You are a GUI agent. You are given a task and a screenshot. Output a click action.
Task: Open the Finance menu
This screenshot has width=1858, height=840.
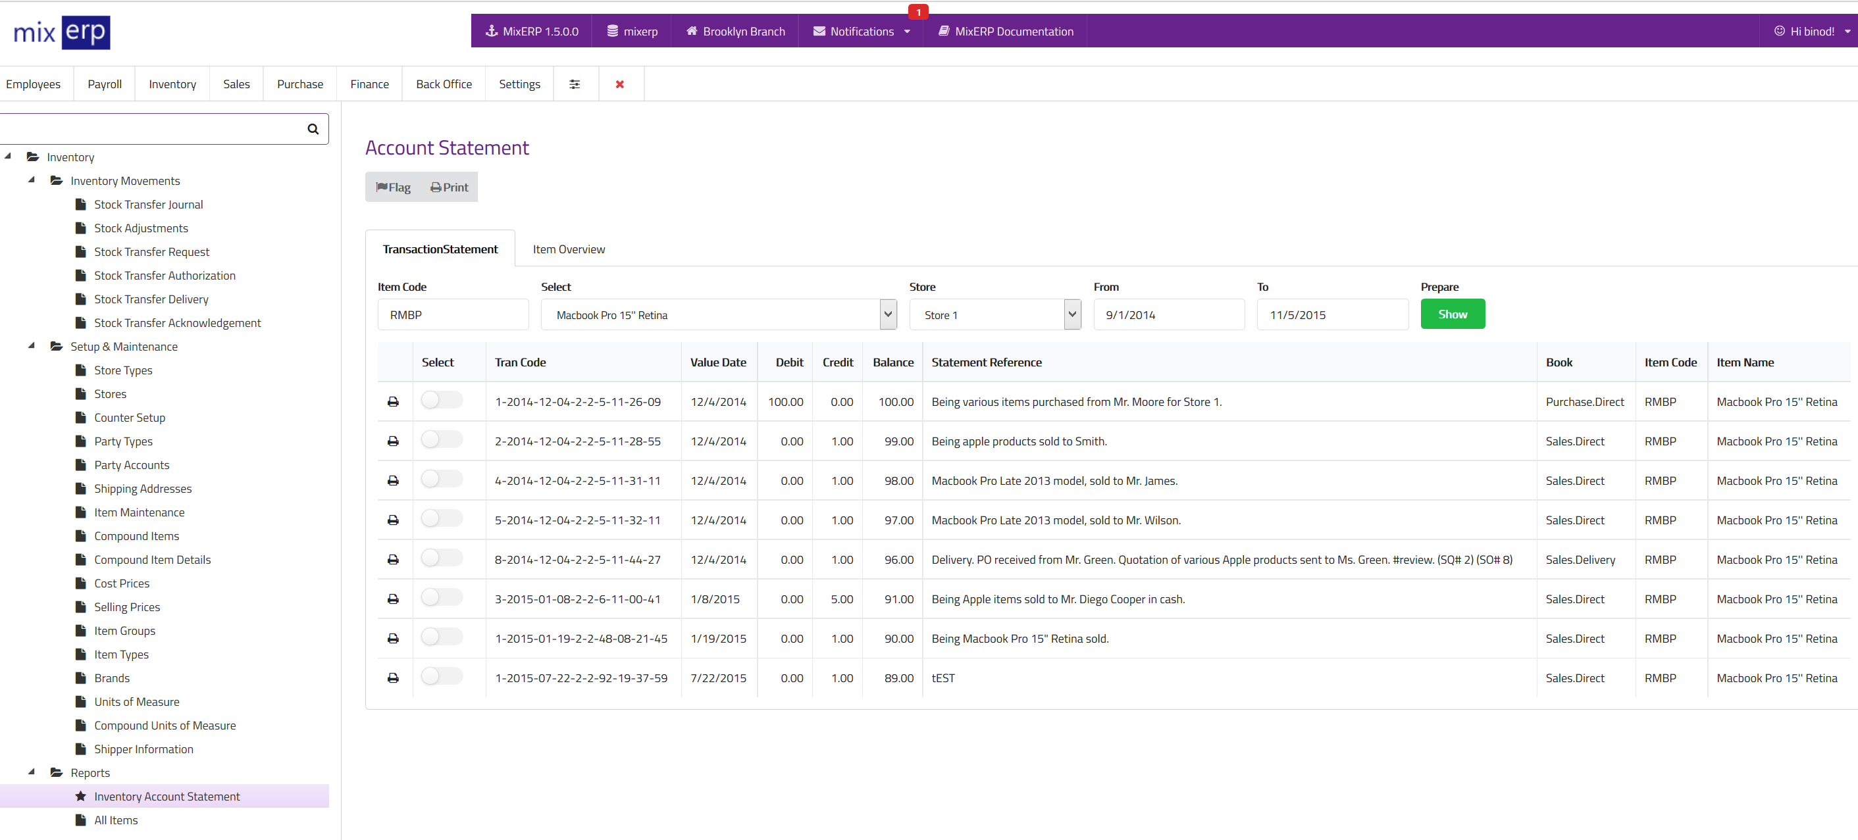pos(369,84)
